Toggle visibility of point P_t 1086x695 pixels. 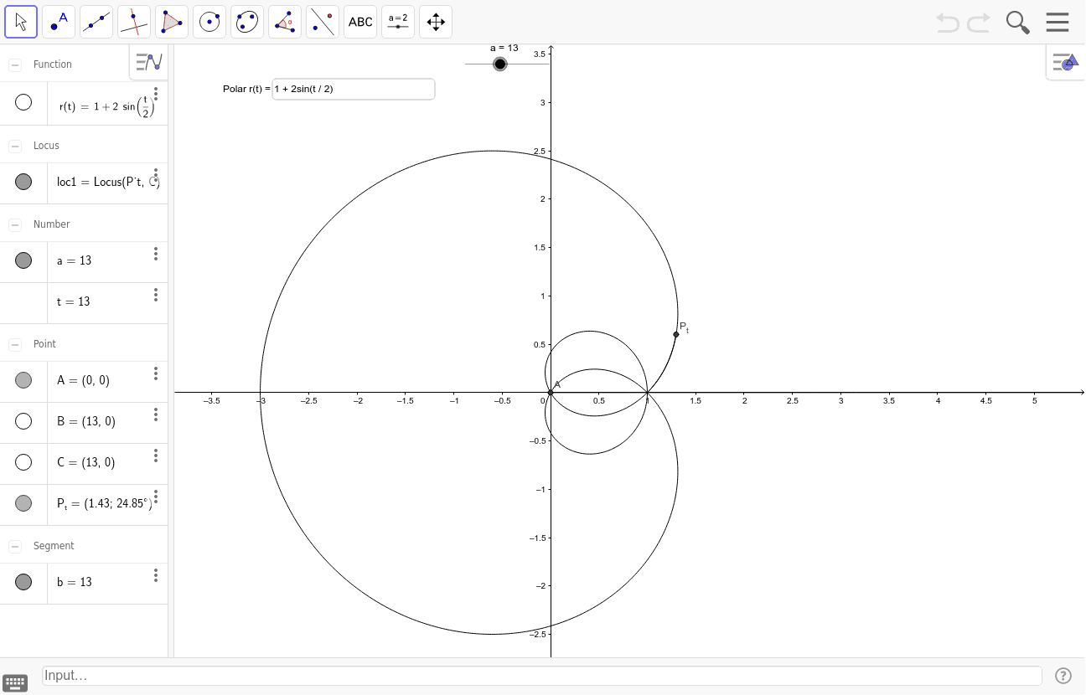click(x=23, y=503)
